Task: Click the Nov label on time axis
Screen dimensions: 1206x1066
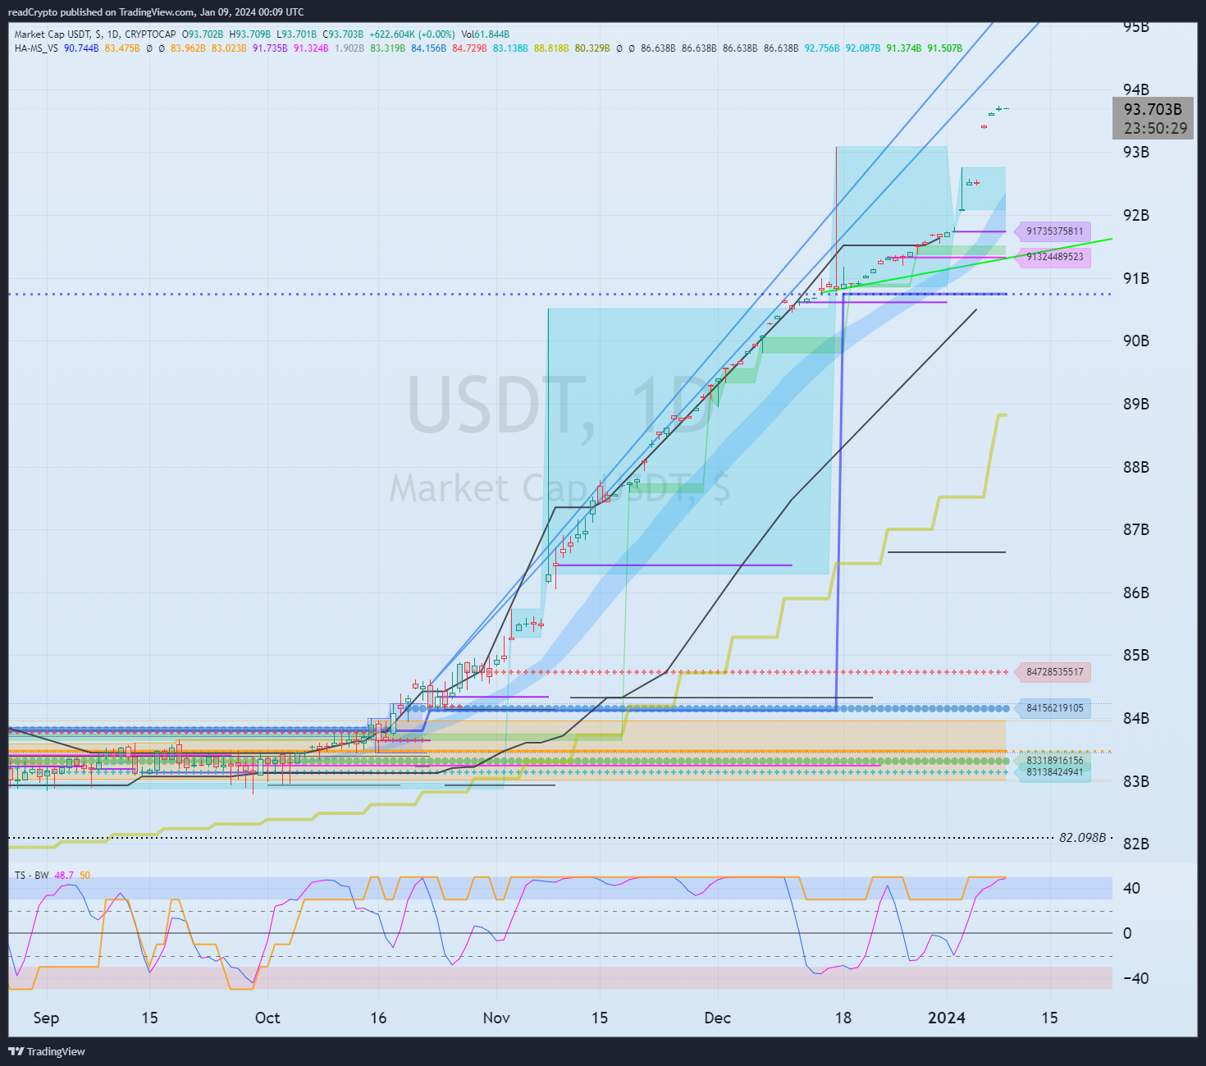Action: pyautogui.click(x=496, y=1018)
